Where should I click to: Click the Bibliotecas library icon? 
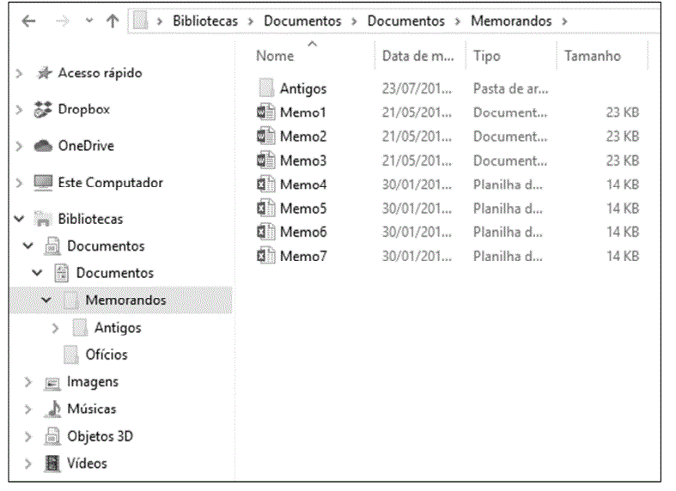[x=43, y=219]
